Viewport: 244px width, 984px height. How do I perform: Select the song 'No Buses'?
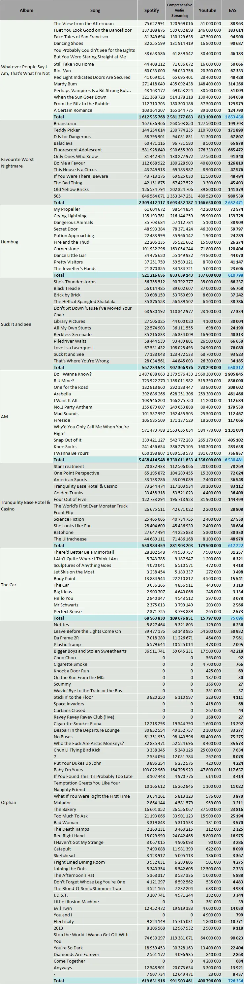tap(63, 737)
